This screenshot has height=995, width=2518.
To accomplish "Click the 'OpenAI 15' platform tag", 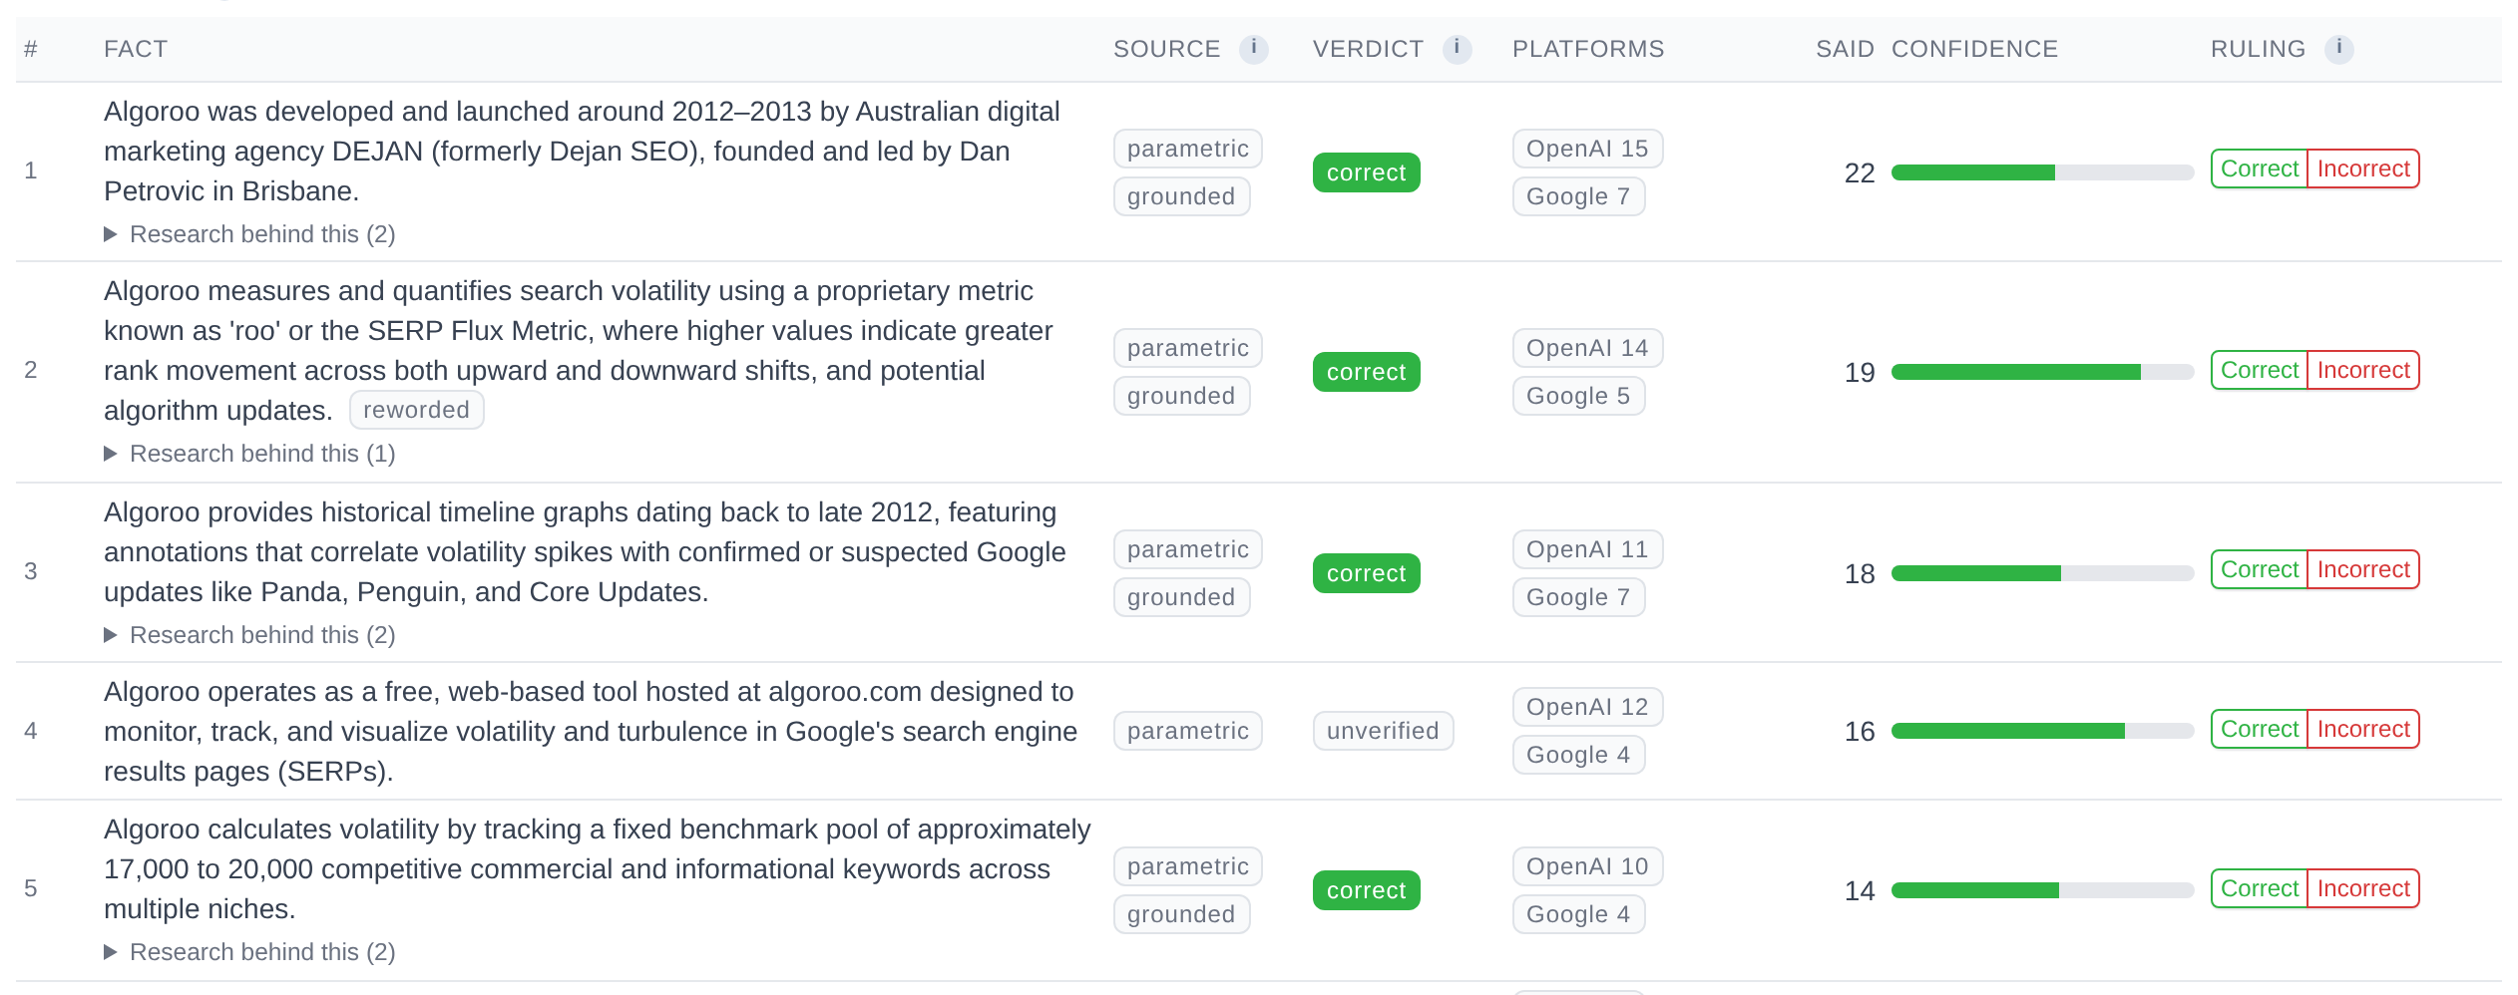I will point(1587,149).
